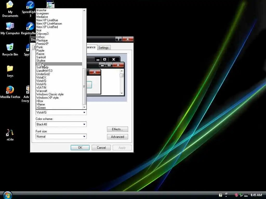
Task: Click the Effects... button
Action: [117, 129]
